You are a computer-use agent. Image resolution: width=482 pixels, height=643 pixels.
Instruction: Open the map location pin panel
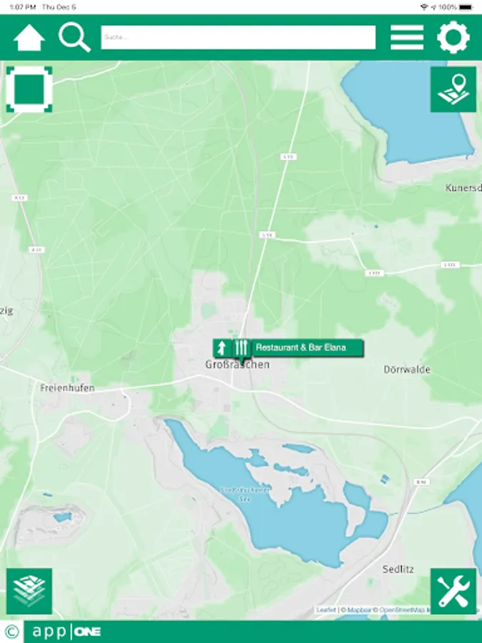(x=453, y=89)
